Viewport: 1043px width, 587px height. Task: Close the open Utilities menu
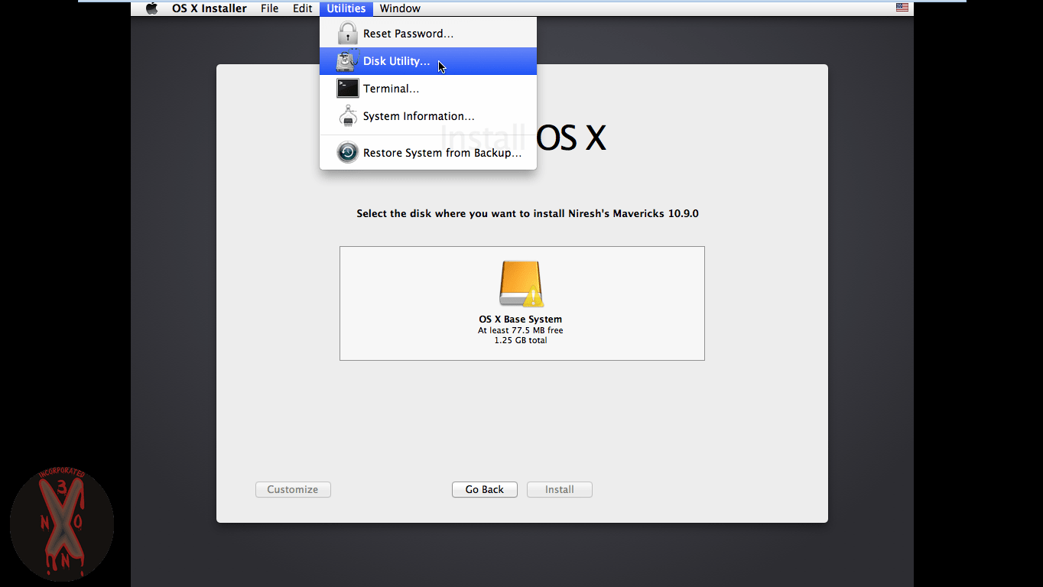click(346, 8)
